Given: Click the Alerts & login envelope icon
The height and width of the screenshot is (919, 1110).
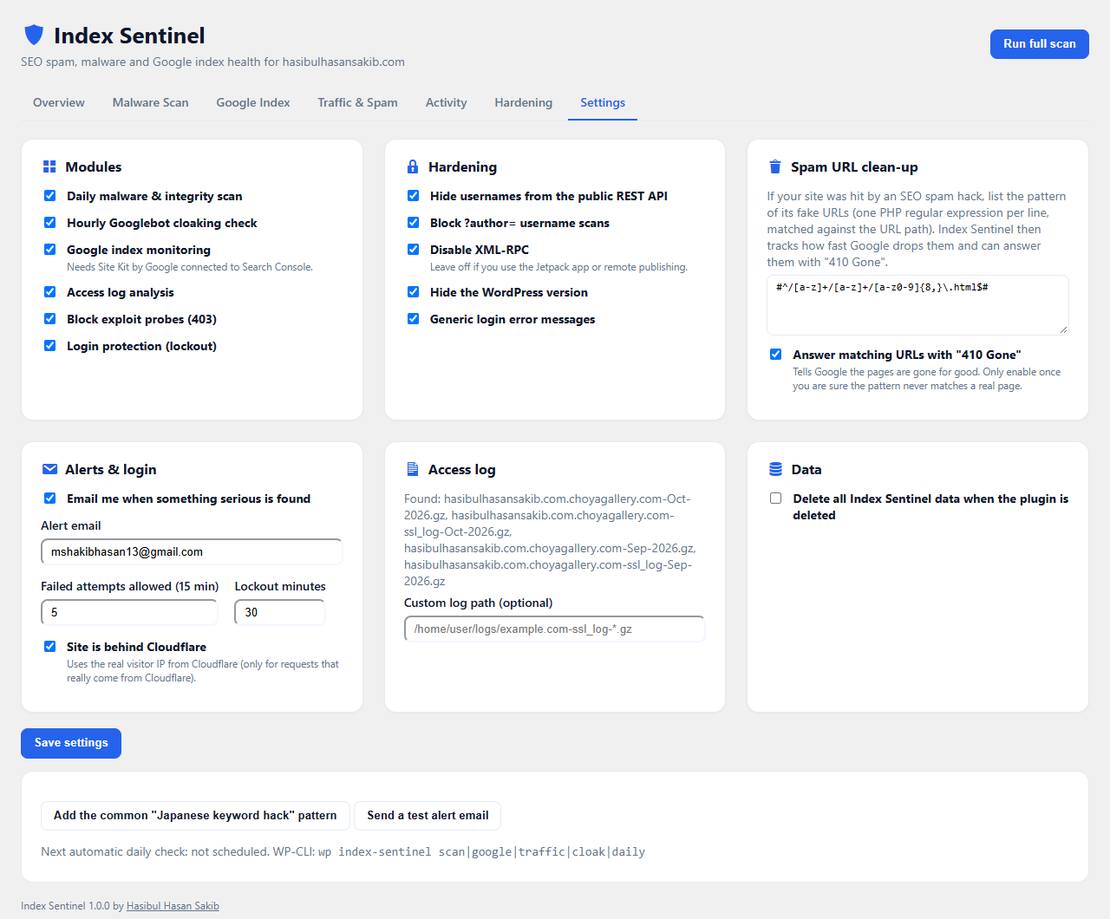Looking at the screenshot, I should (49, 469).
